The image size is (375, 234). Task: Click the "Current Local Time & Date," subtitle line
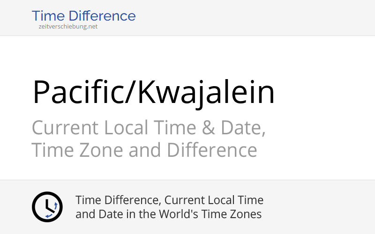[x=149, y=128]
